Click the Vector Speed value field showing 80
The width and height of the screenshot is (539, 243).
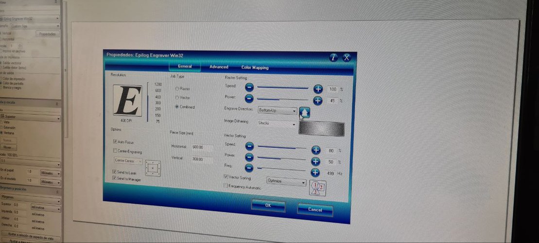pos(330,151)
